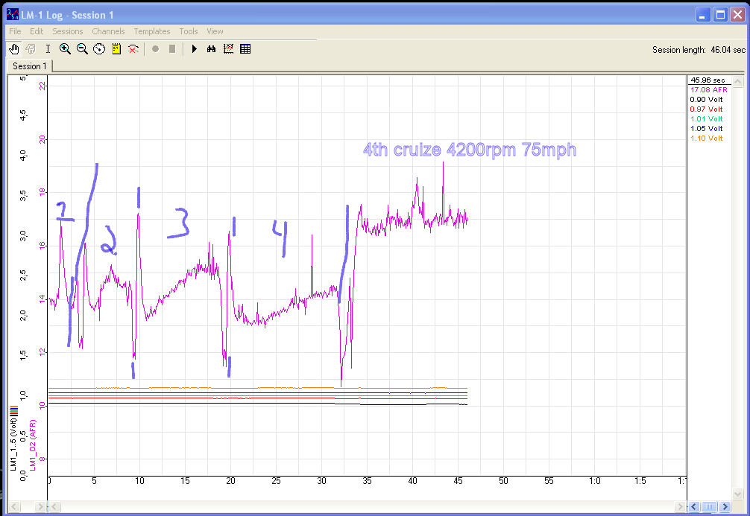Image resolution: width=750 pixels, height=516 pixels.
Task: Minimize the LM-1 Log window
Action: coord(702,15)
